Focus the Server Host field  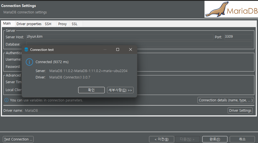click(120, 37)
